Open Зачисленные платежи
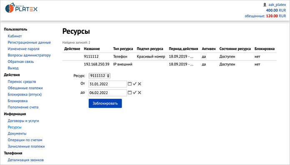 pyautogui.click(x=26, y=146)
